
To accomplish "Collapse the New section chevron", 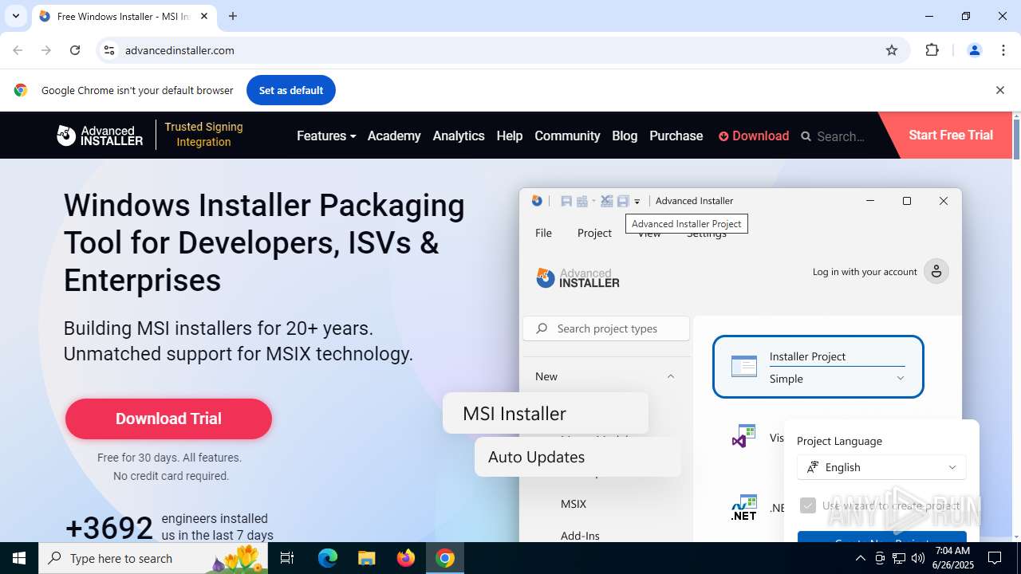I will (x=670, y=376).
